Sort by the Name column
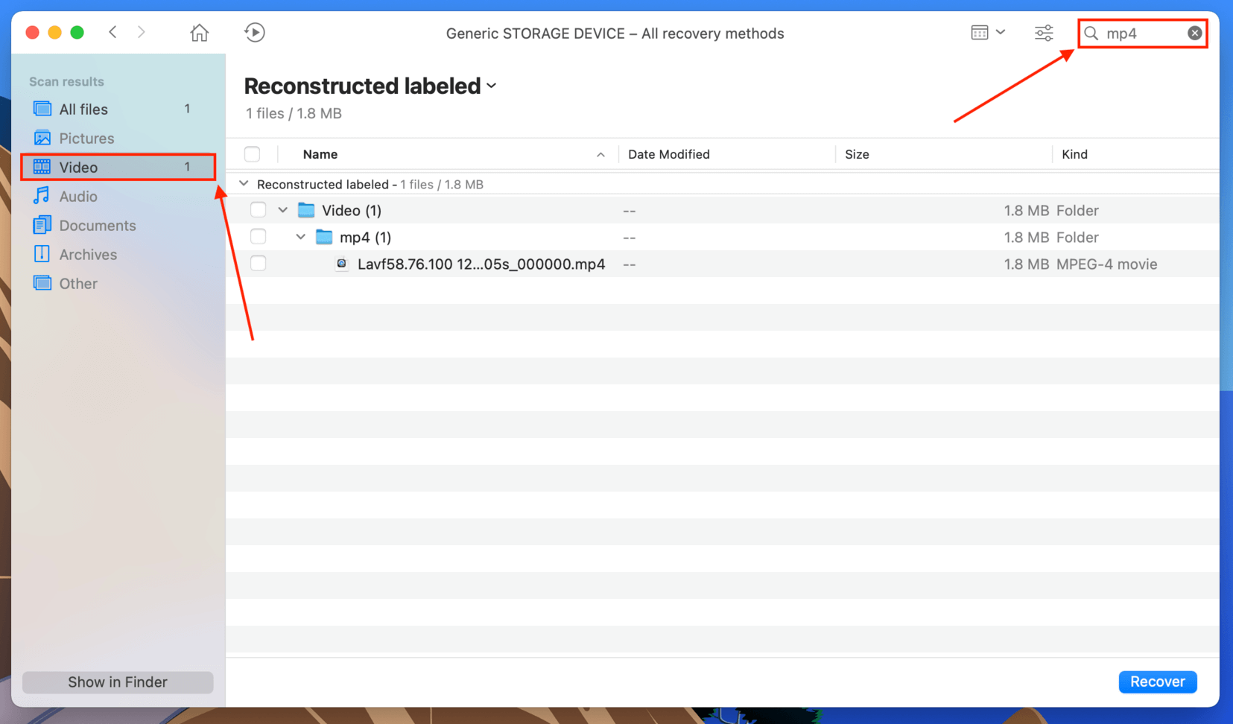 click(320, 154)
